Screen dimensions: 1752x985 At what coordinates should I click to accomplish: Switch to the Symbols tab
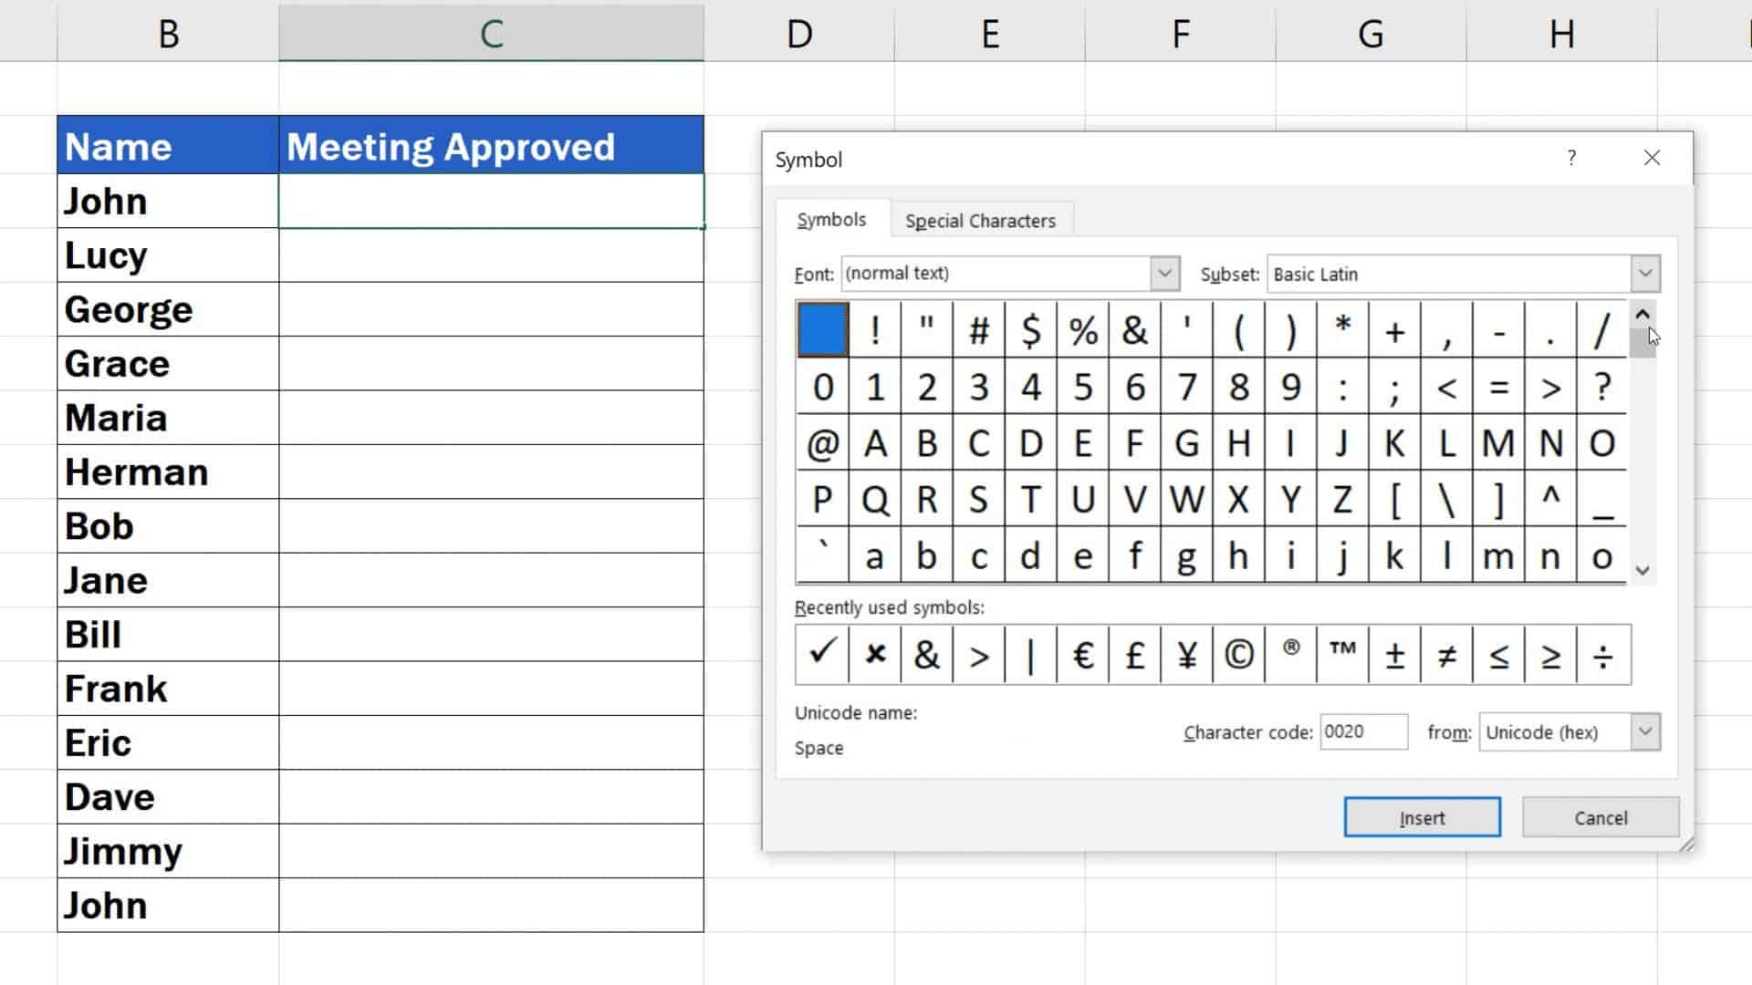(831, 219)
